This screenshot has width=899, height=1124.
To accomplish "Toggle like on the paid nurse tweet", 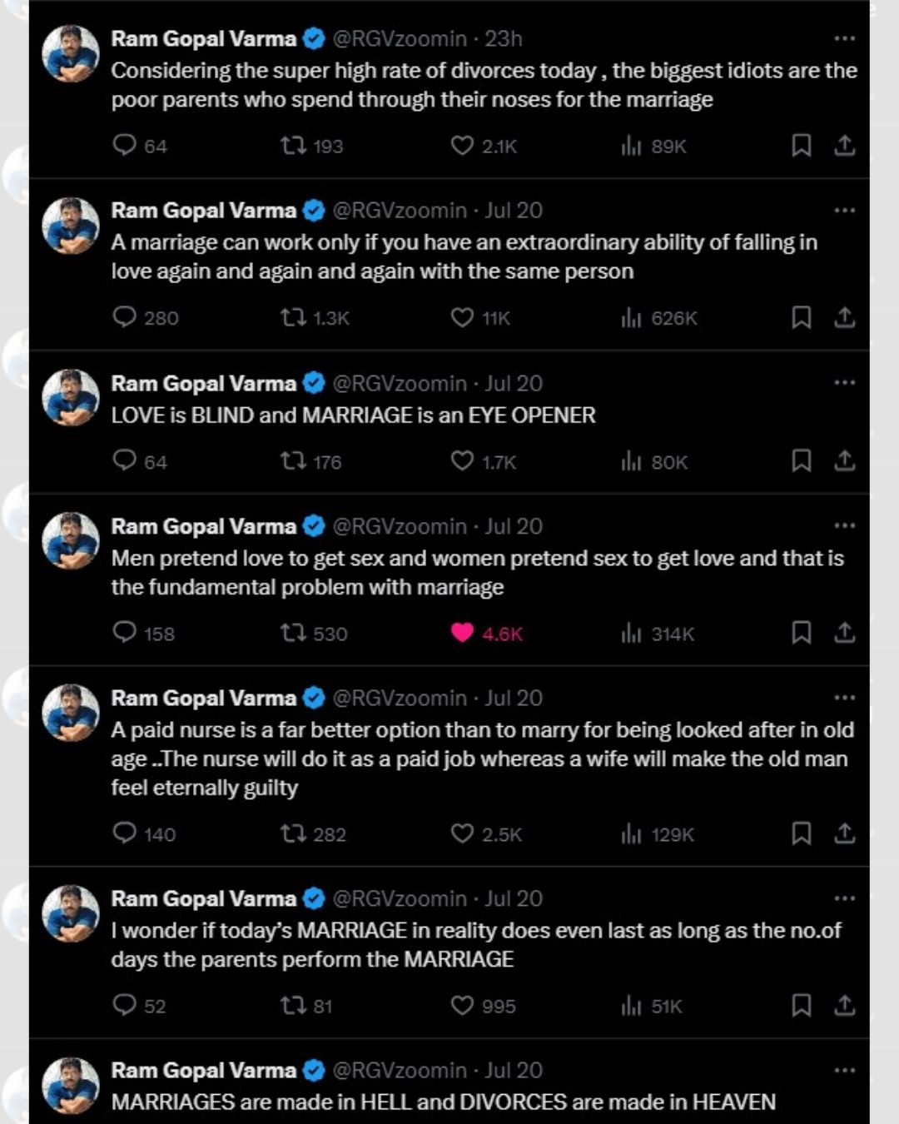I will tap(462, 834).
